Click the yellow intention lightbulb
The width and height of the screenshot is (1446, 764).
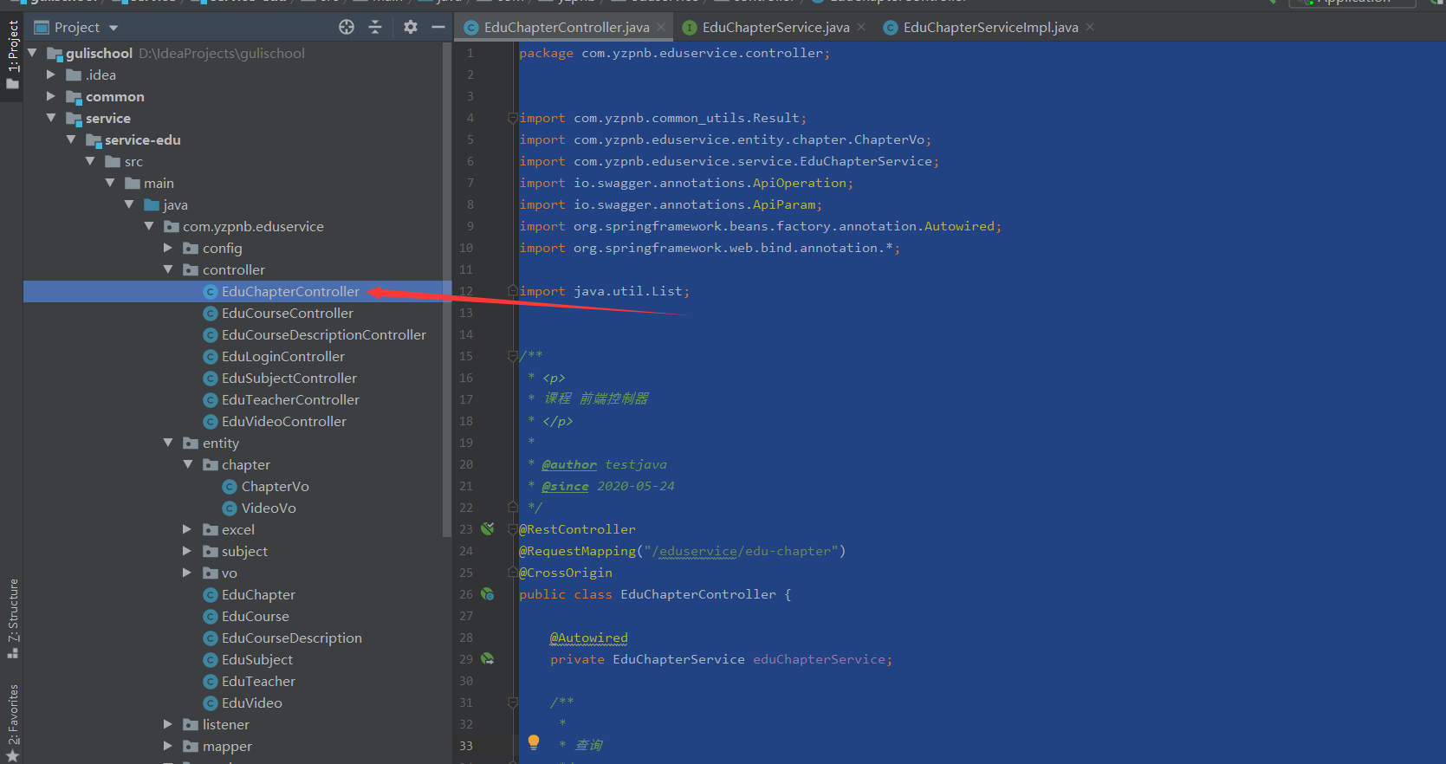pyautogui.click(x=534, y=742)
